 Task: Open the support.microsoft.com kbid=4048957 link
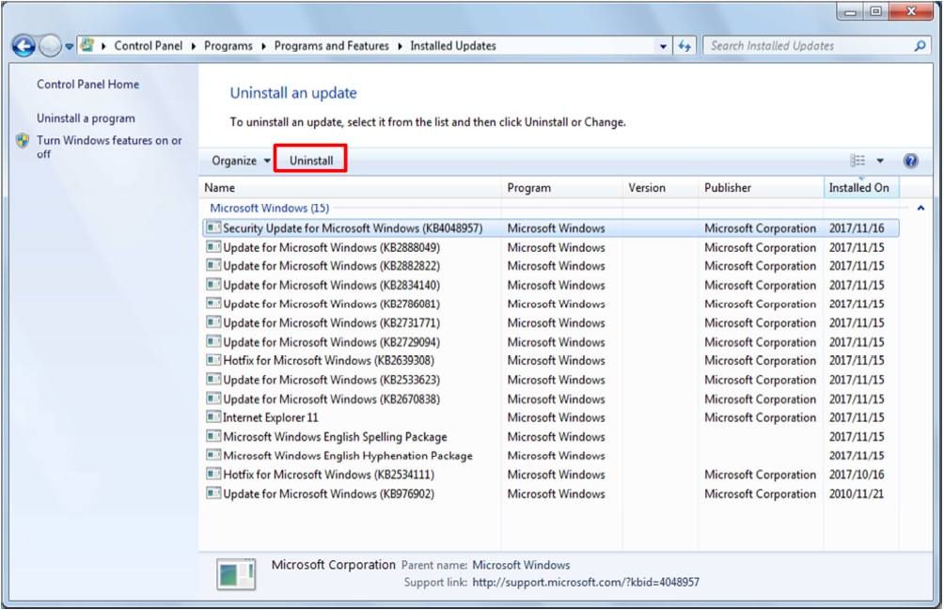coord(586,583)
